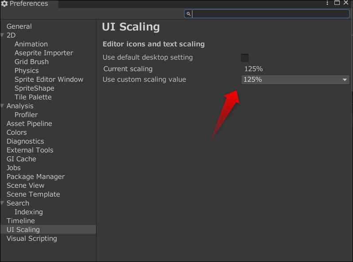
Task: Maximize the Preferences window
Action: (338, 3)
